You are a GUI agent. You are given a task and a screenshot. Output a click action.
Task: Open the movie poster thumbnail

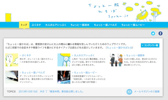point(64,77)
